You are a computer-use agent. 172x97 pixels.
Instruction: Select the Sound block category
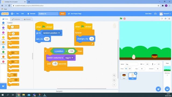click(x=3, y=33)
